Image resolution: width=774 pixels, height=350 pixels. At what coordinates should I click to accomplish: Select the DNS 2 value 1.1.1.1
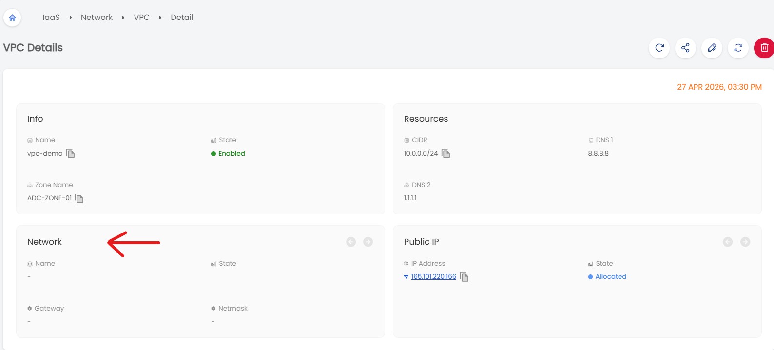[x=410, y=198]
